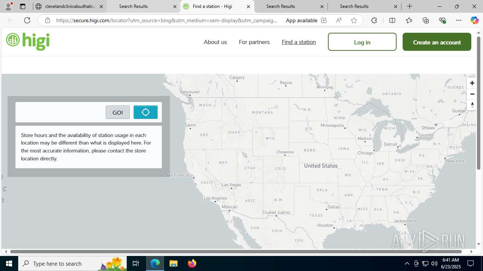This screenshot has height=271, width=483.
Task: Open the notifications center
Action: click(x=471, y=263)
